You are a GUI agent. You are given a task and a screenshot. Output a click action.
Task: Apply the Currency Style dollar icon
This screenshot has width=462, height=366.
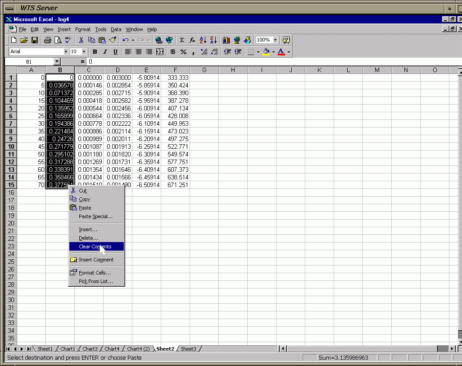click(x=172, y=52)
